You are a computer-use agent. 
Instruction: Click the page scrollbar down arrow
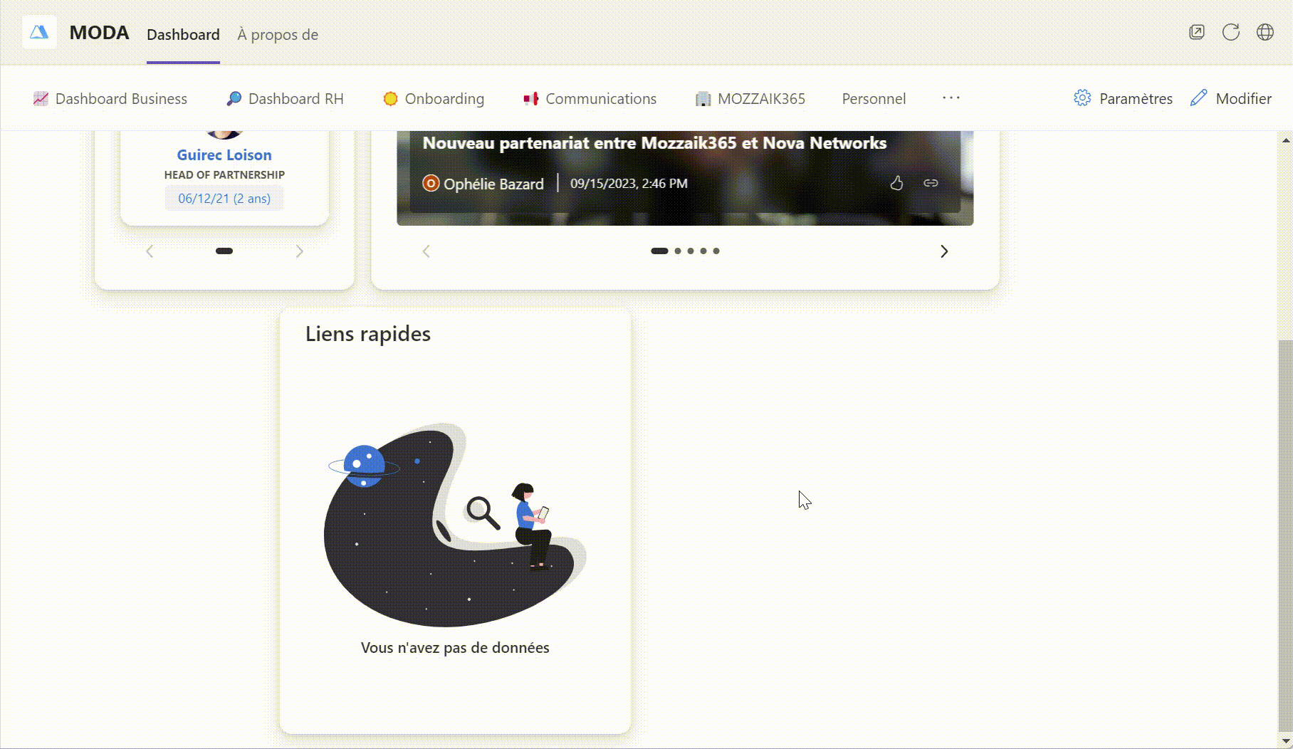pyautogui.click(x=1286, y=741)
